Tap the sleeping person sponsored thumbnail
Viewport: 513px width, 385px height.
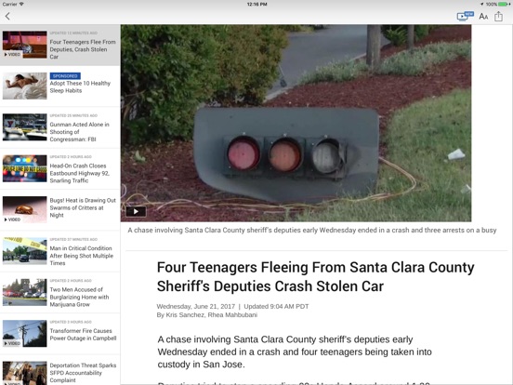[25, 86]
